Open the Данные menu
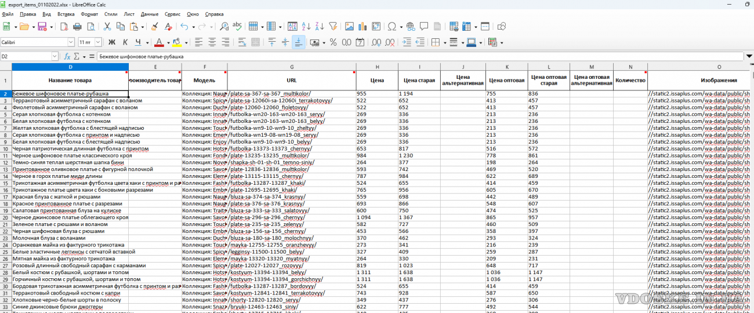This screenshot has width=754, height=313. [149, 13]
